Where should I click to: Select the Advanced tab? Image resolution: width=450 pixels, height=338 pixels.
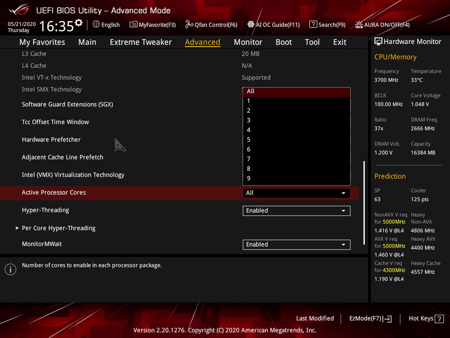(202, 42)
